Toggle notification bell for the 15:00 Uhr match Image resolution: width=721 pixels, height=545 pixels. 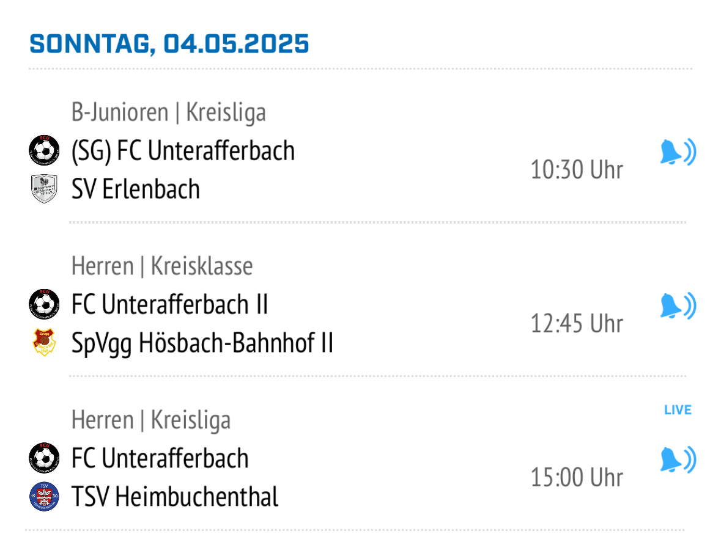point(678,459)
